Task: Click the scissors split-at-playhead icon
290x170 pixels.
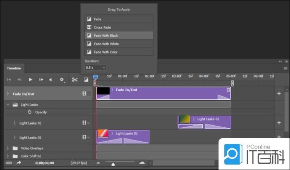Action: pyautogui.click(x=75, y=79)
